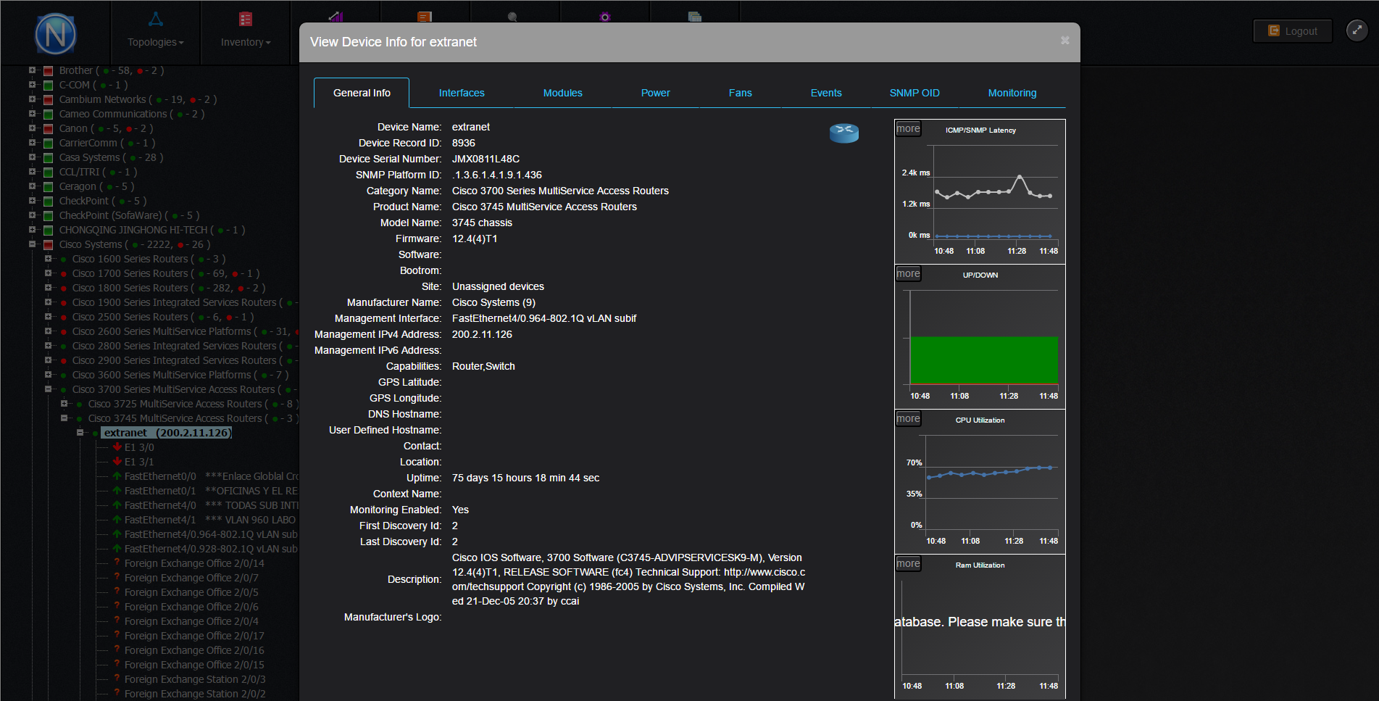
Task: Click the red Inventory list icon
Action: click(x=246, y=19)
